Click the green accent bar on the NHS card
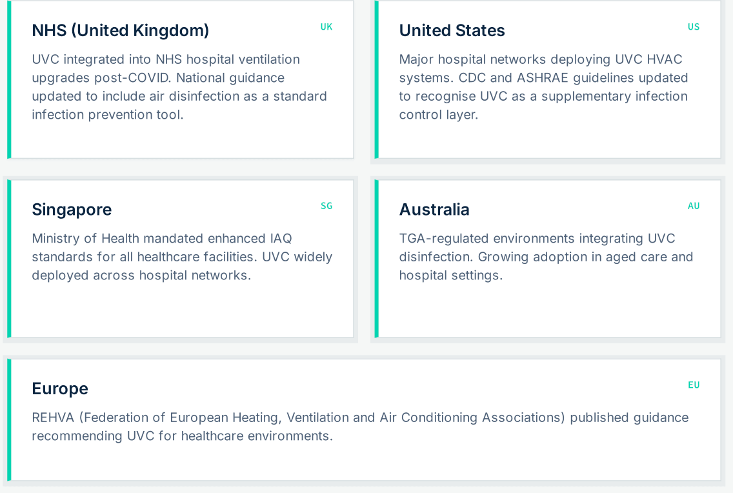733x493 pixels. pos(9,79)
